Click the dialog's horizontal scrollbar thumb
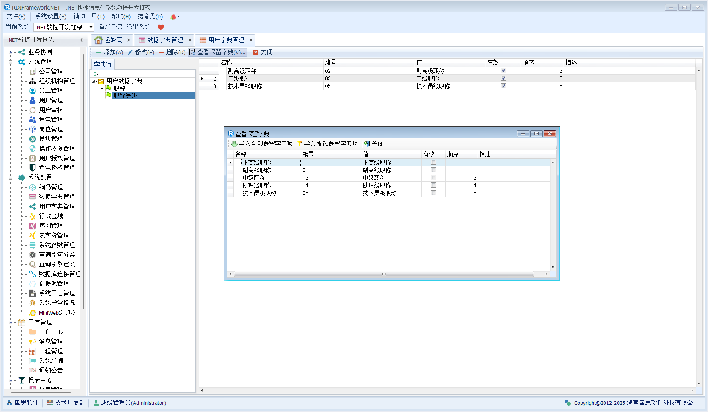This screenshot has width=708, height=412. coord(384,274)
